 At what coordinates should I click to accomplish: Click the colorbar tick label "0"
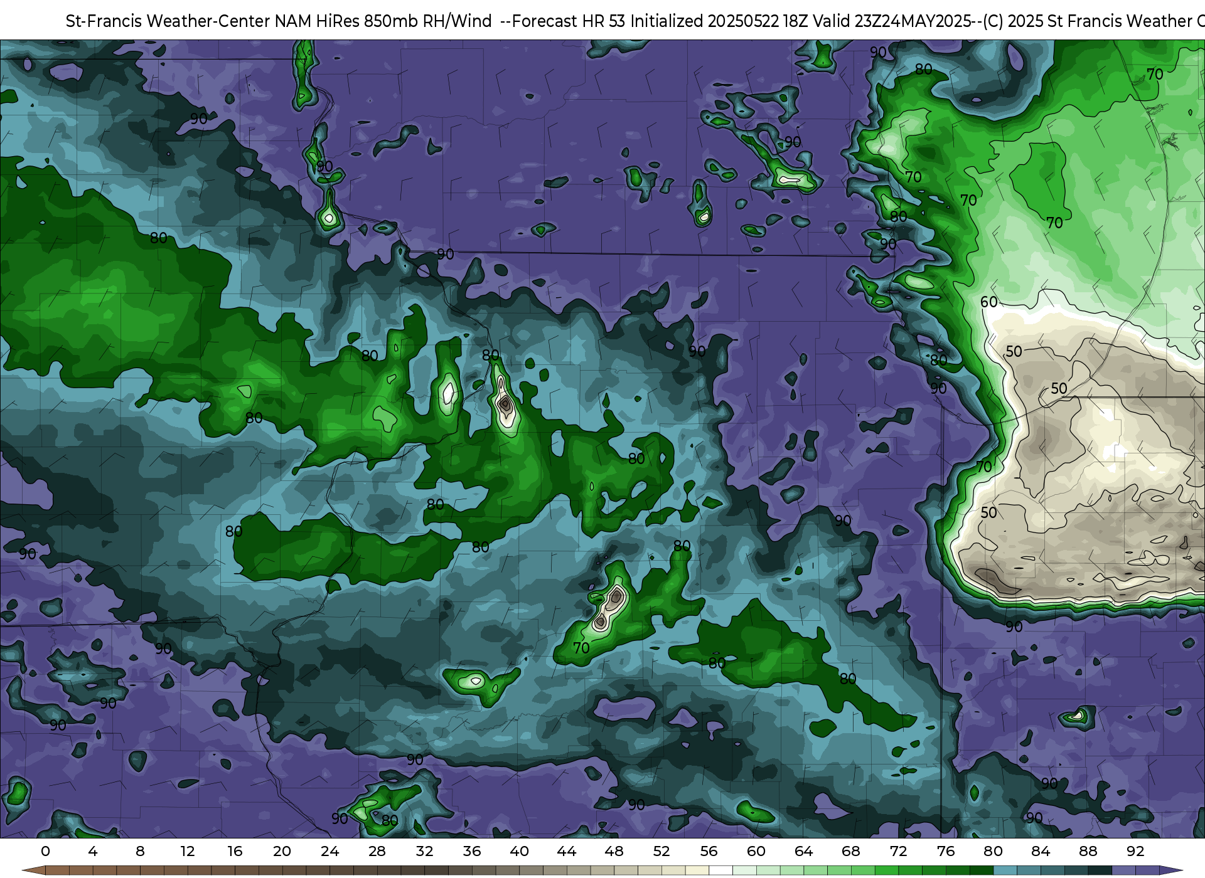pos(45,851)
